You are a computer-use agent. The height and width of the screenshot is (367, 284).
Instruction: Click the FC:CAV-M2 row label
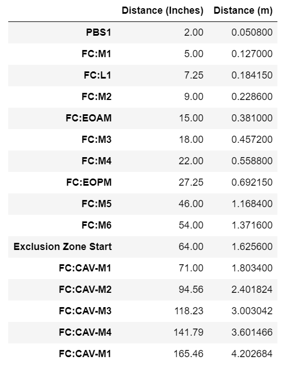pyautogui.click(x=85, y=290)
